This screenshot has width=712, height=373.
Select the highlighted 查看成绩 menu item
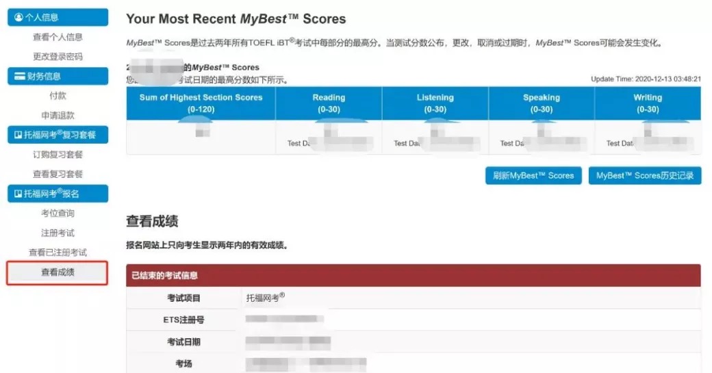point(58,272)
